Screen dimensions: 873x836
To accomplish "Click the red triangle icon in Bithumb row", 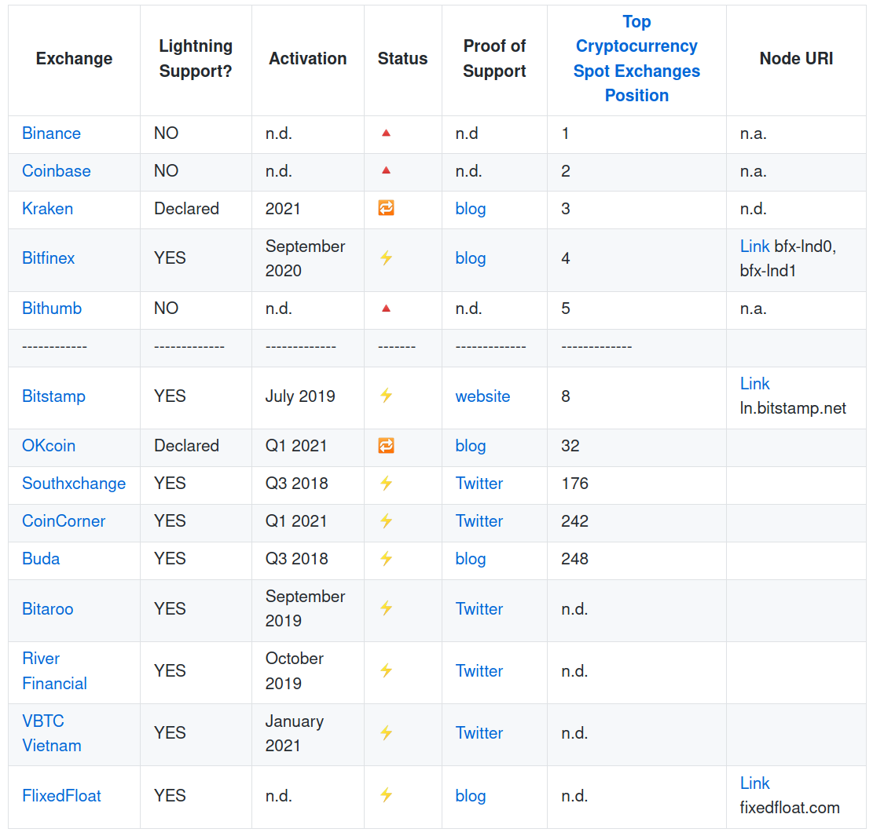I will [386, 308].
